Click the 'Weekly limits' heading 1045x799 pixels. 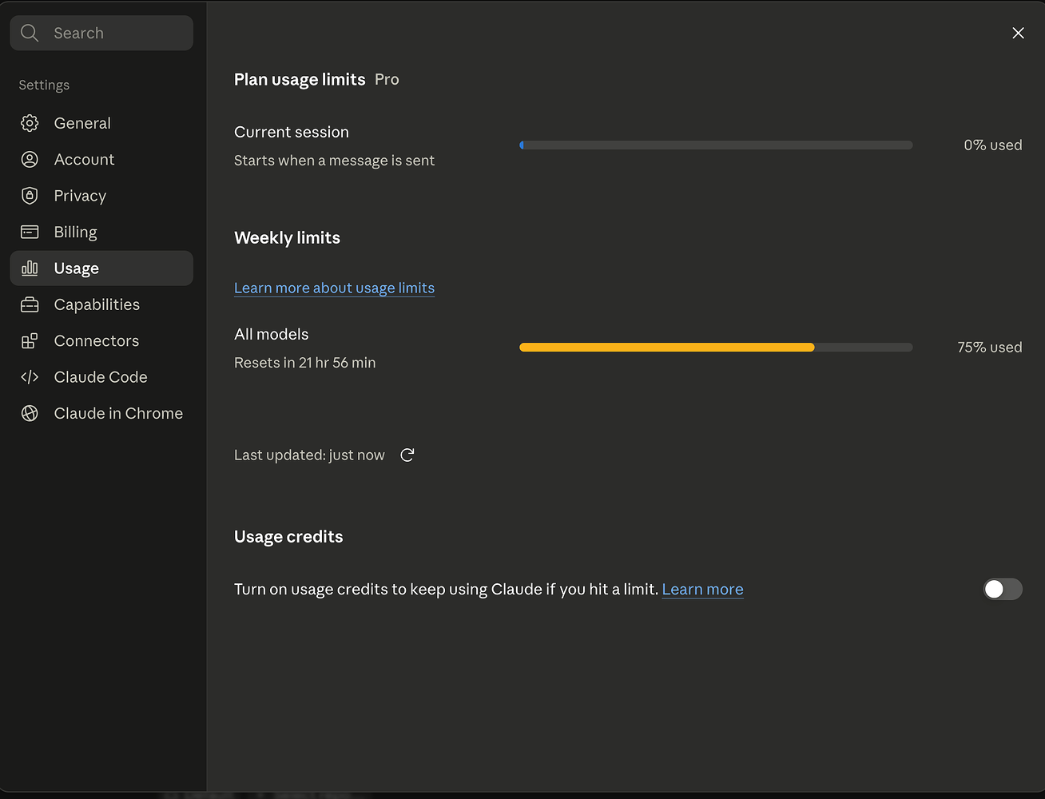pyautogui.click(x=287, y=237)
